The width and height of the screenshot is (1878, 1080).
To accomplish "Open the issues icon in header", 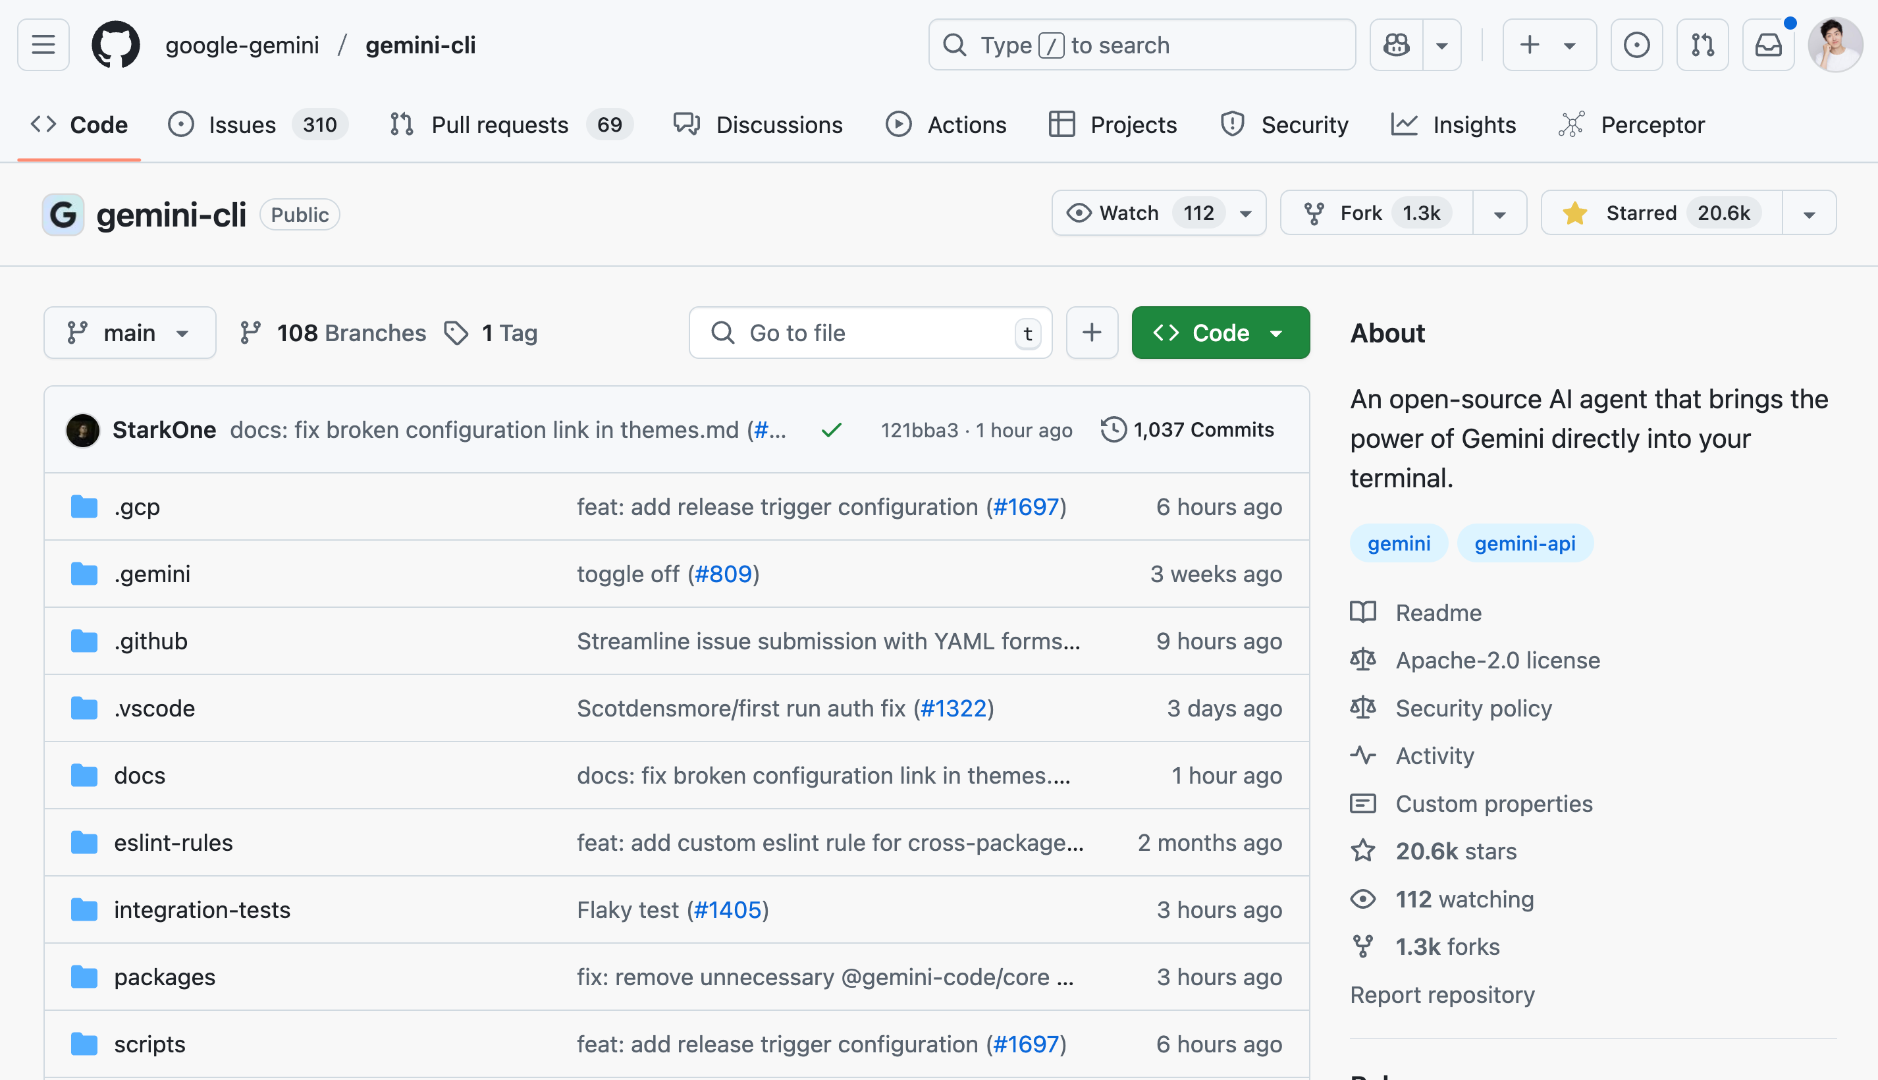I will (1636, 45).
